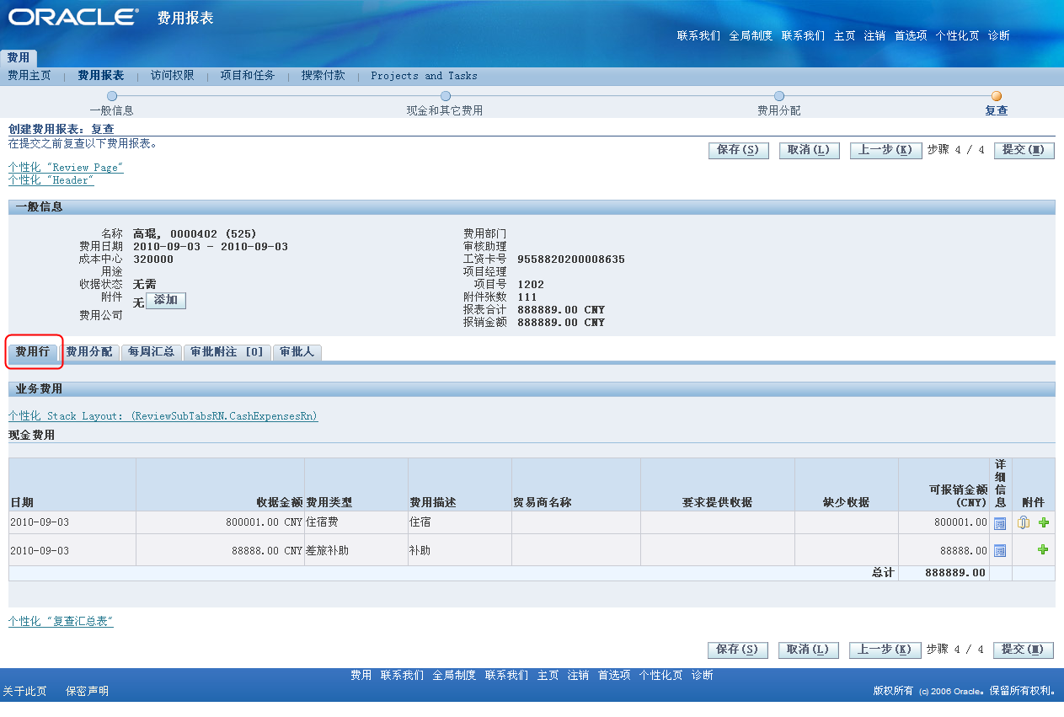Add attachment via green plus on 差旅补助 row

click(x=1044, y=550)
